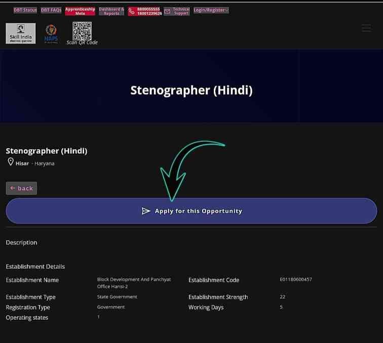Click the paper plane send icon

tap(146, 211)
